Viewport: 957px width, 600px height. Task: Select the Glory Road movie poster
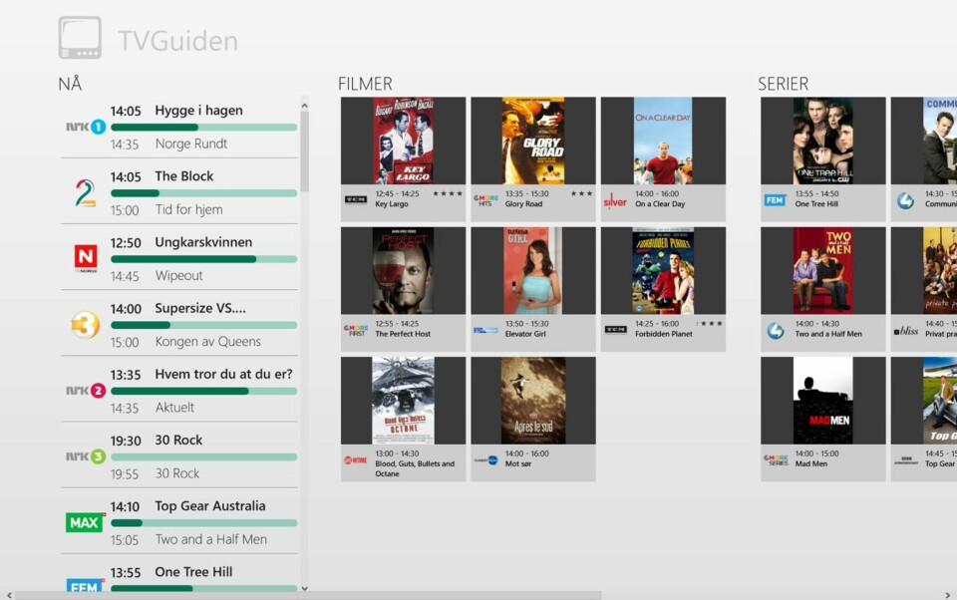533,141
